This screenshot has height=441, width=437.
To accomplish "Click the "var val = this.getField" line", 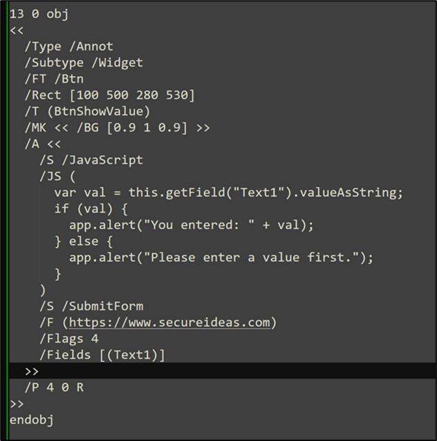I will (x=228, y=191).
